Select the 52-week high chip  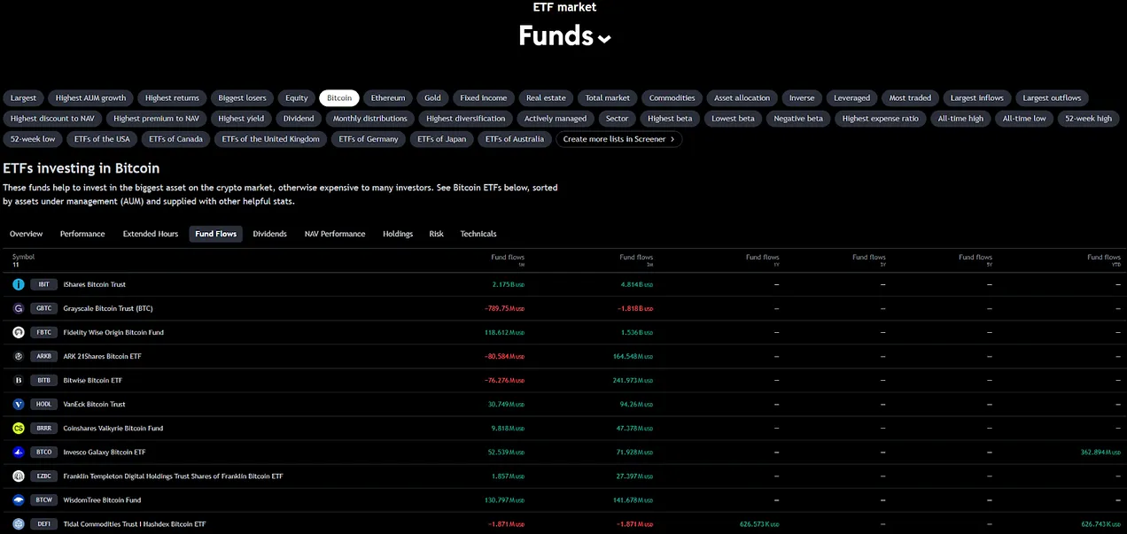point(1088,118)
